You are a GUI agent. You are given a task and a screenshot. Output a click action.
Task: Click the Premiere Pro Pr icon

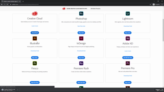(x=128, y=63)
